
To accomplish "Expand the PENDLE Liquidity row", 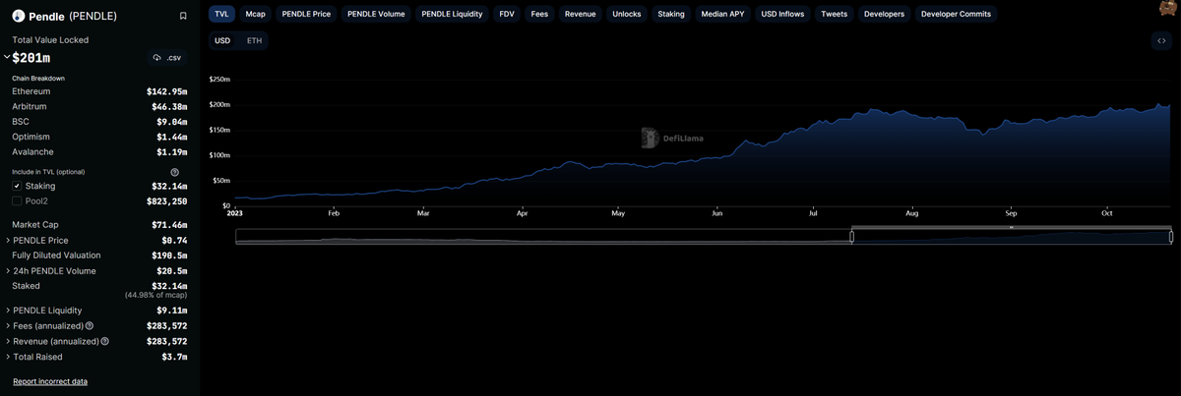I will click(x=9, y=310).
